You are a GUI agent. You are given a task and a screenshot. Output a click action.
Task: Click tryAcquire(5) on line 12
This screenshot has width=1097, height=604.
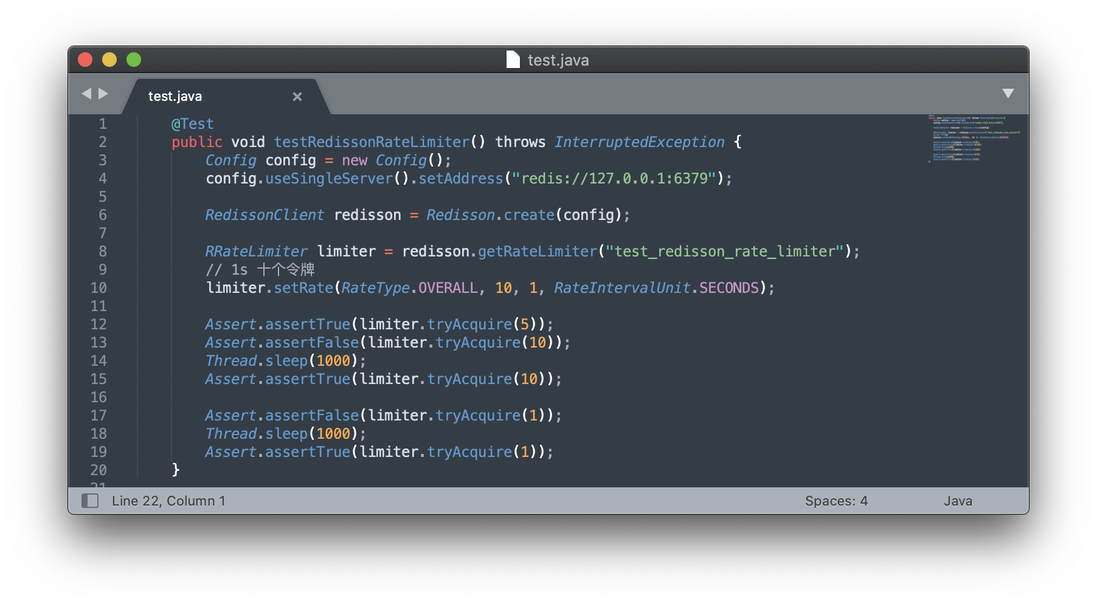click(x=486, y=324)
